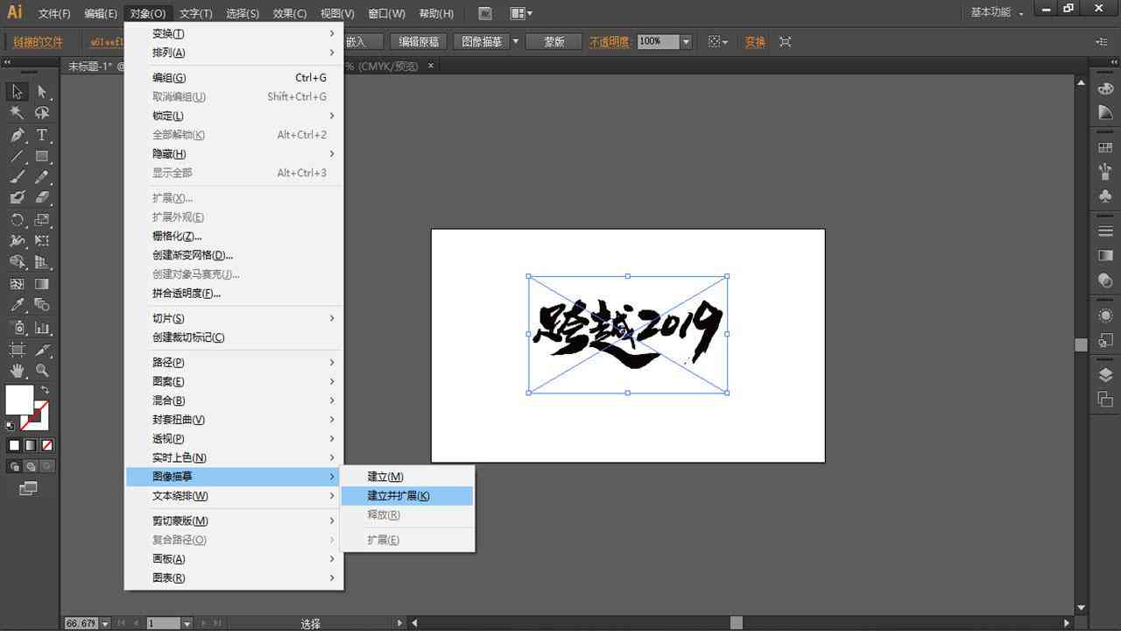
Task: Enable Draw Normal mode
Action: 14,466
